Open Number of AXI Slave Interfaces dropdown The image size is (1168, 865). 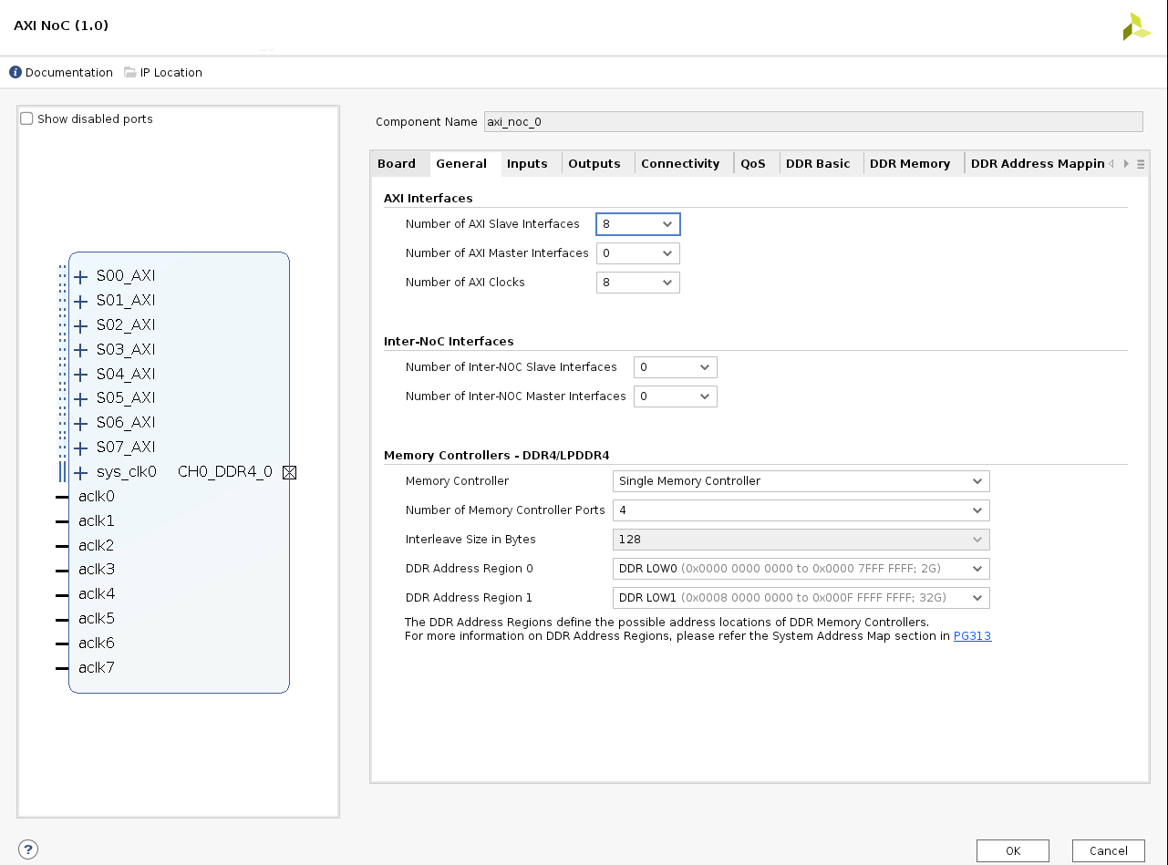pos(637,224)
